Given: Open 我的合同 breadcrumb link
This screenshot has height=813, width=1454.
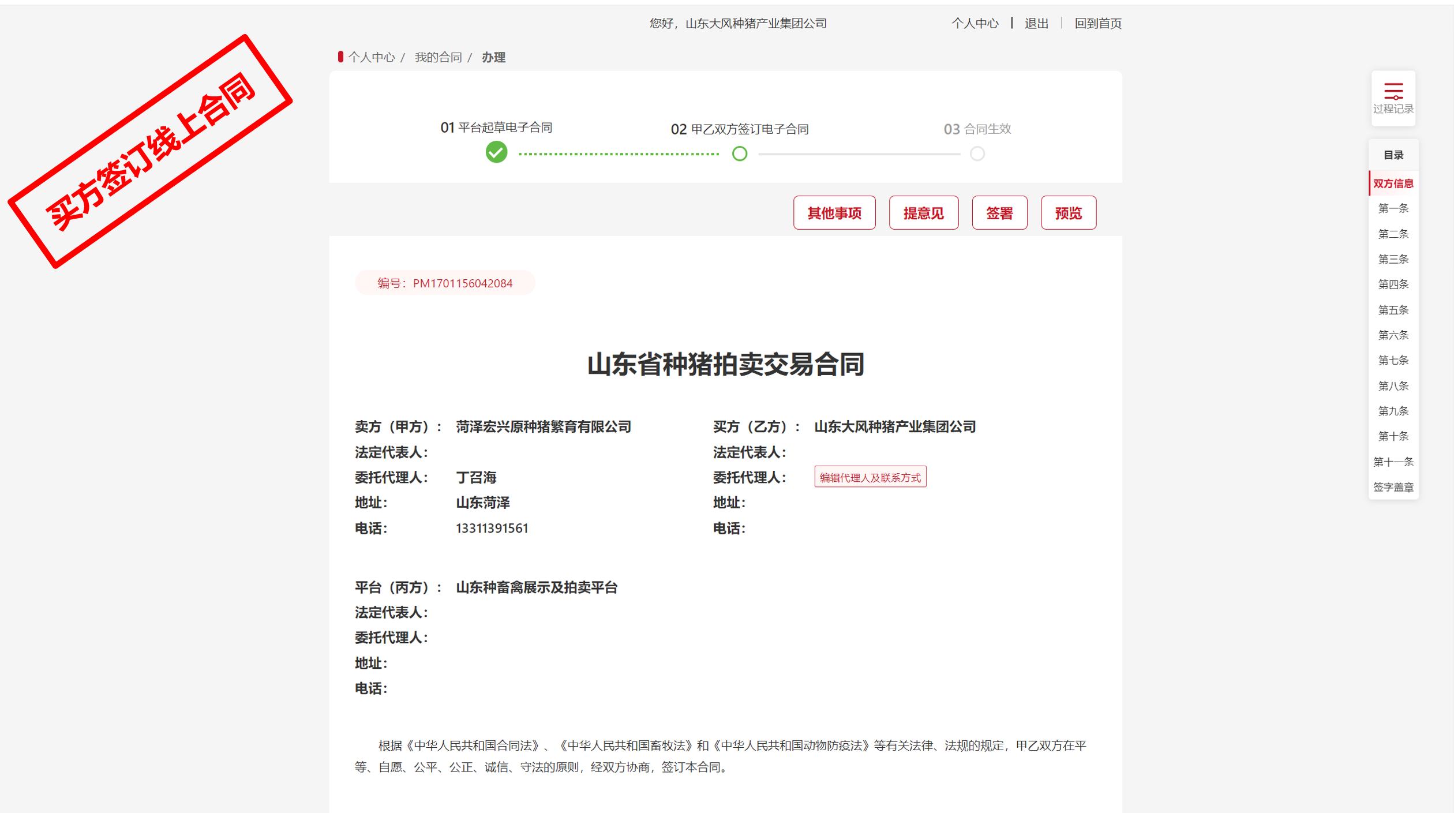Looking at the screenshot, I should 438,57.
